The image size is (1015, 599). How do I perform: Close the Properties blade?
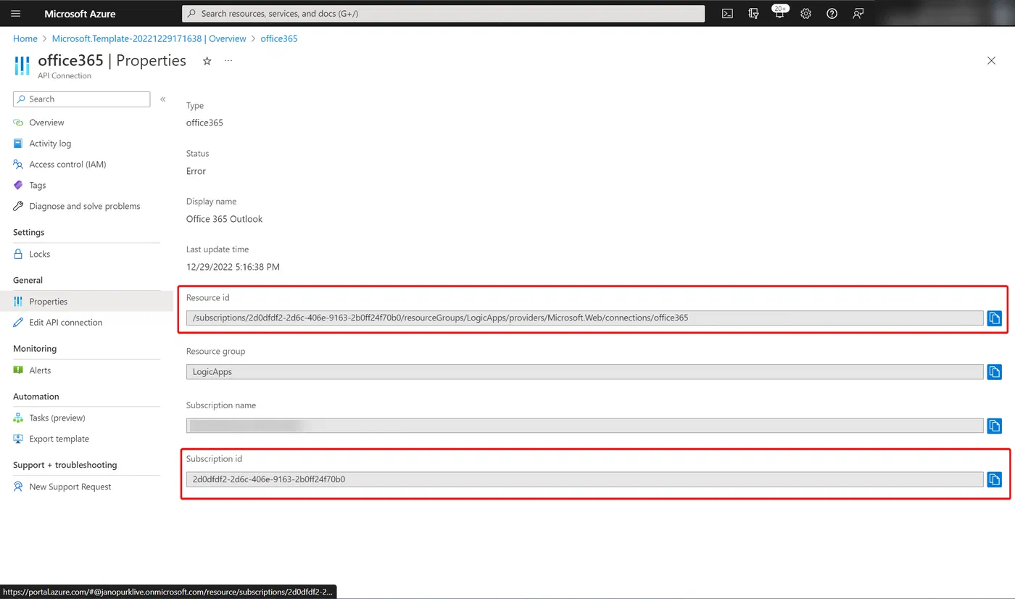pyautogui.click(x=991, y=61)
